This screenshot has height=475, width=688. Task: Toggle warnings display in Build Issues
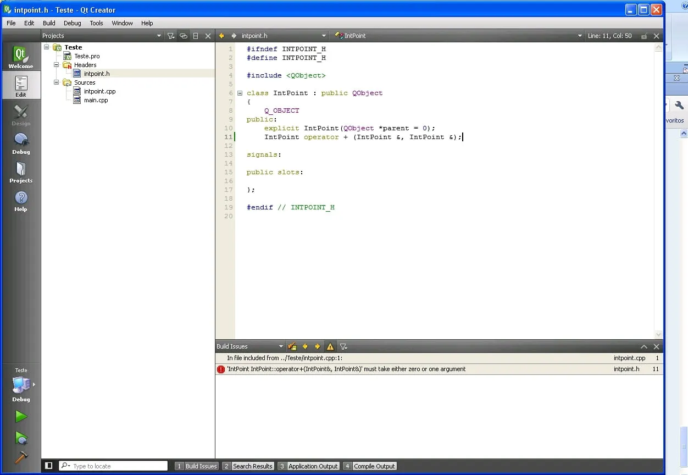(330, 346)
